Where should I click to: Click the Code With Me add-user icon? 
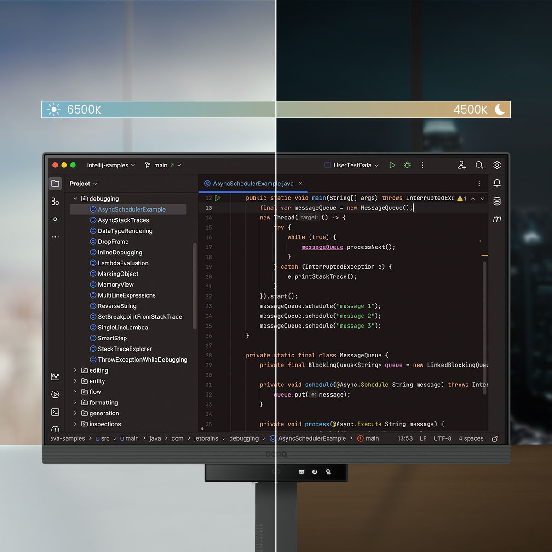tap(461, 165)
